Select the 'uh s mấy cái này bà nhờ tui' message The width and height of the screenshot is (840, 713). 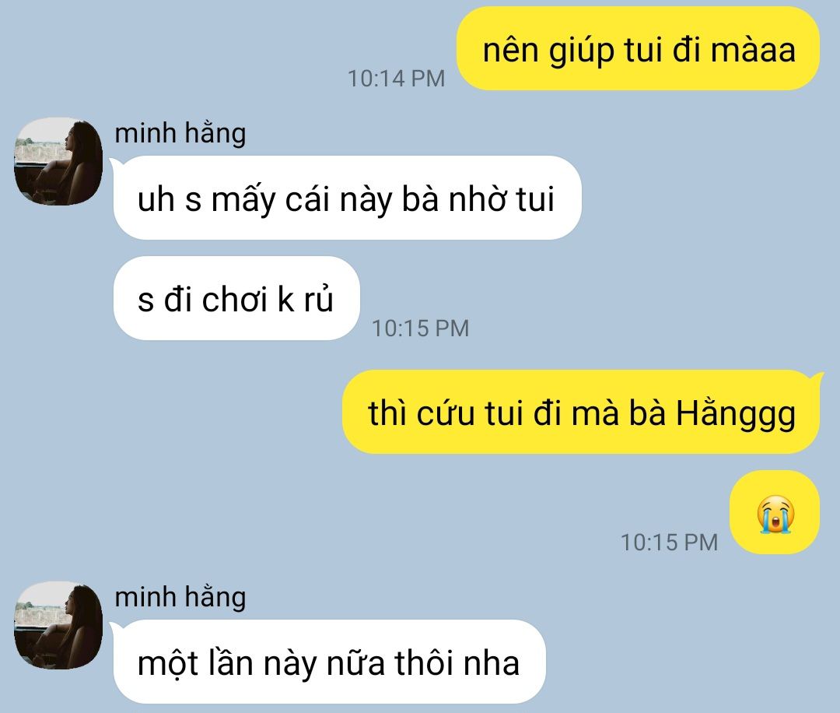pyautogui.click(x=347, y=198)
